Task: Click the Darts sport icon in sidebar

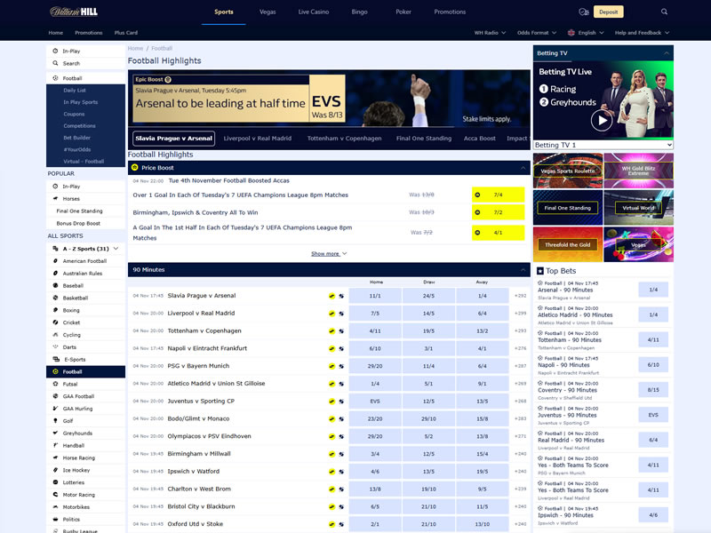Action: point(55,347)
